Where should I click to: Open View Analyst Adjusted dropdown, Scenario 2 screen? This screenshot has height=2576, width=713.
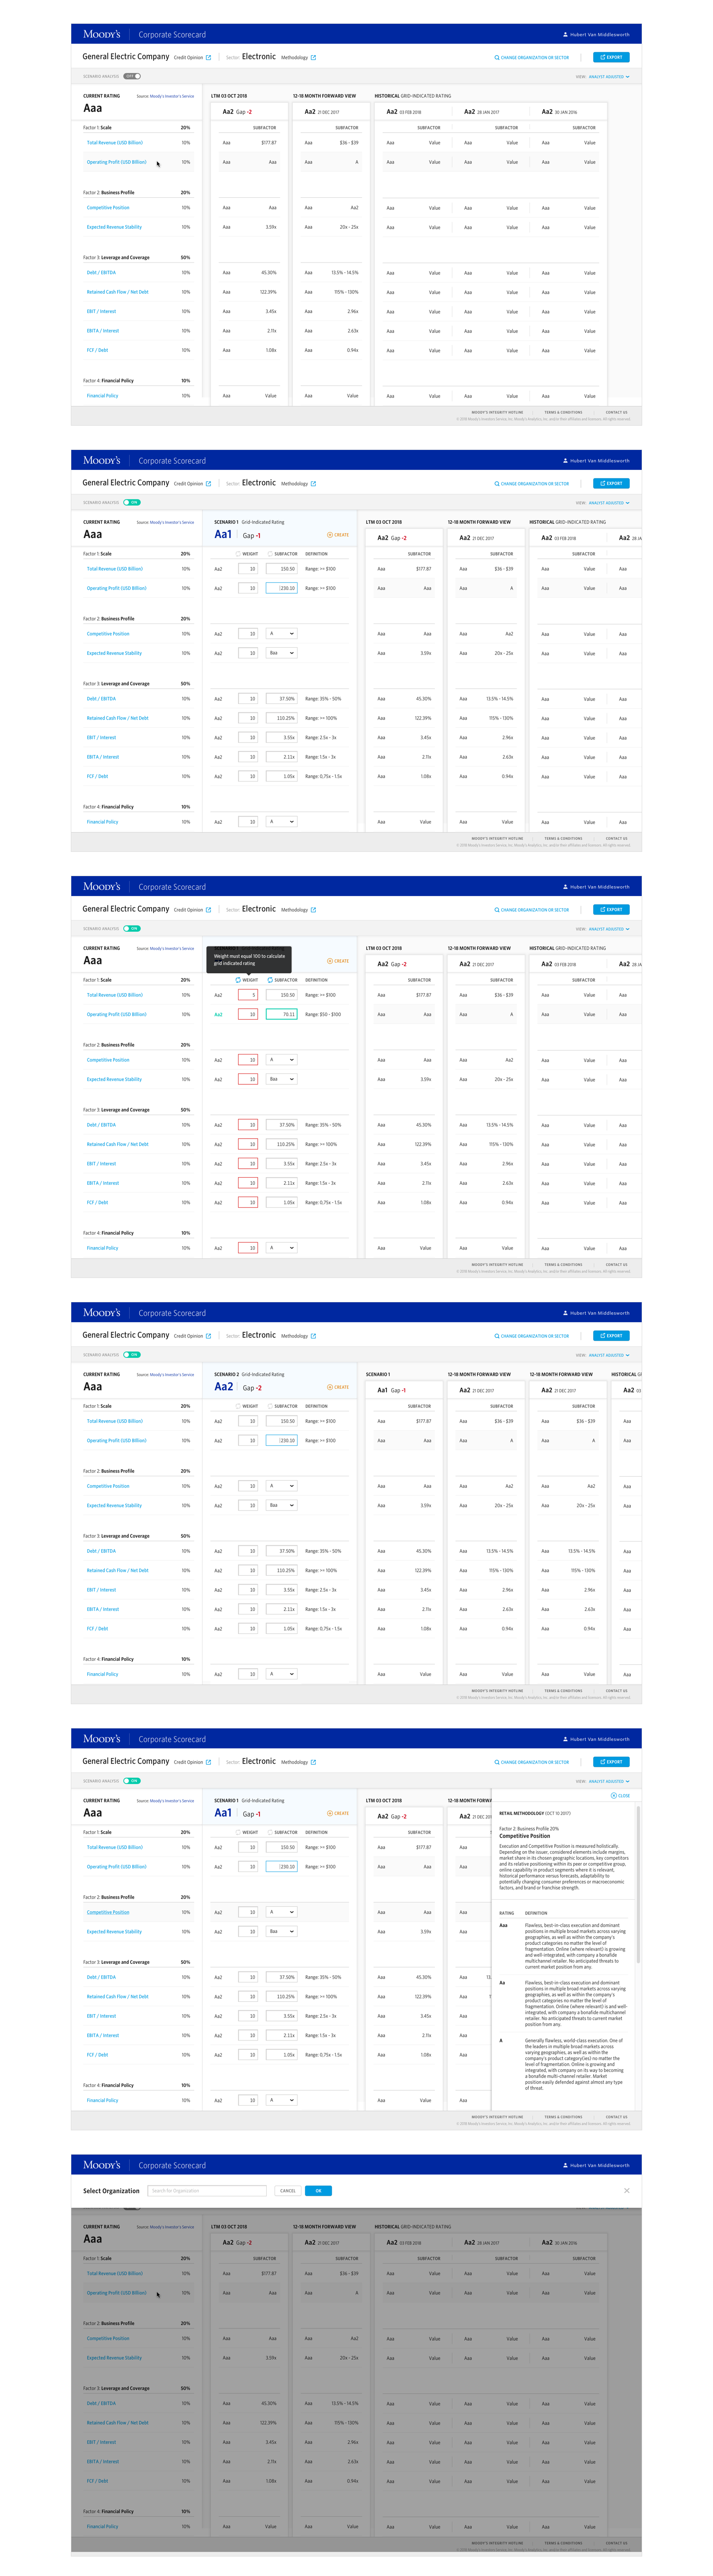coord(609,1355)
